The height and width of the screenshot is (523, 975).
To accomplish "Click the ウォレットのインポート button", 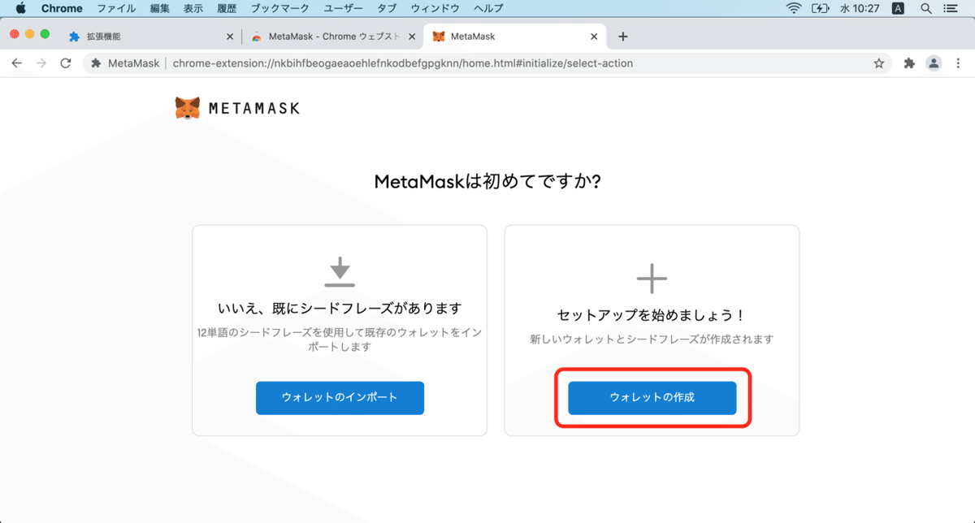I will pos(340,398).
